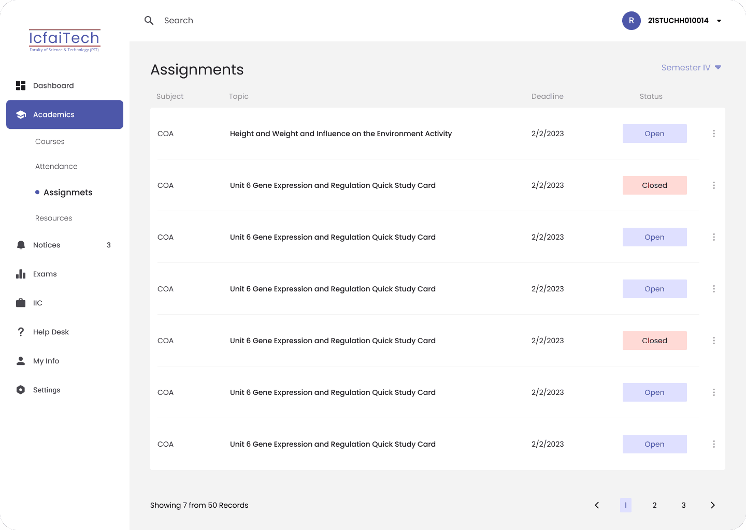This screenshot has height=530, width=746.
Task: Click the search magnifier icon
Action: [149, 21]
